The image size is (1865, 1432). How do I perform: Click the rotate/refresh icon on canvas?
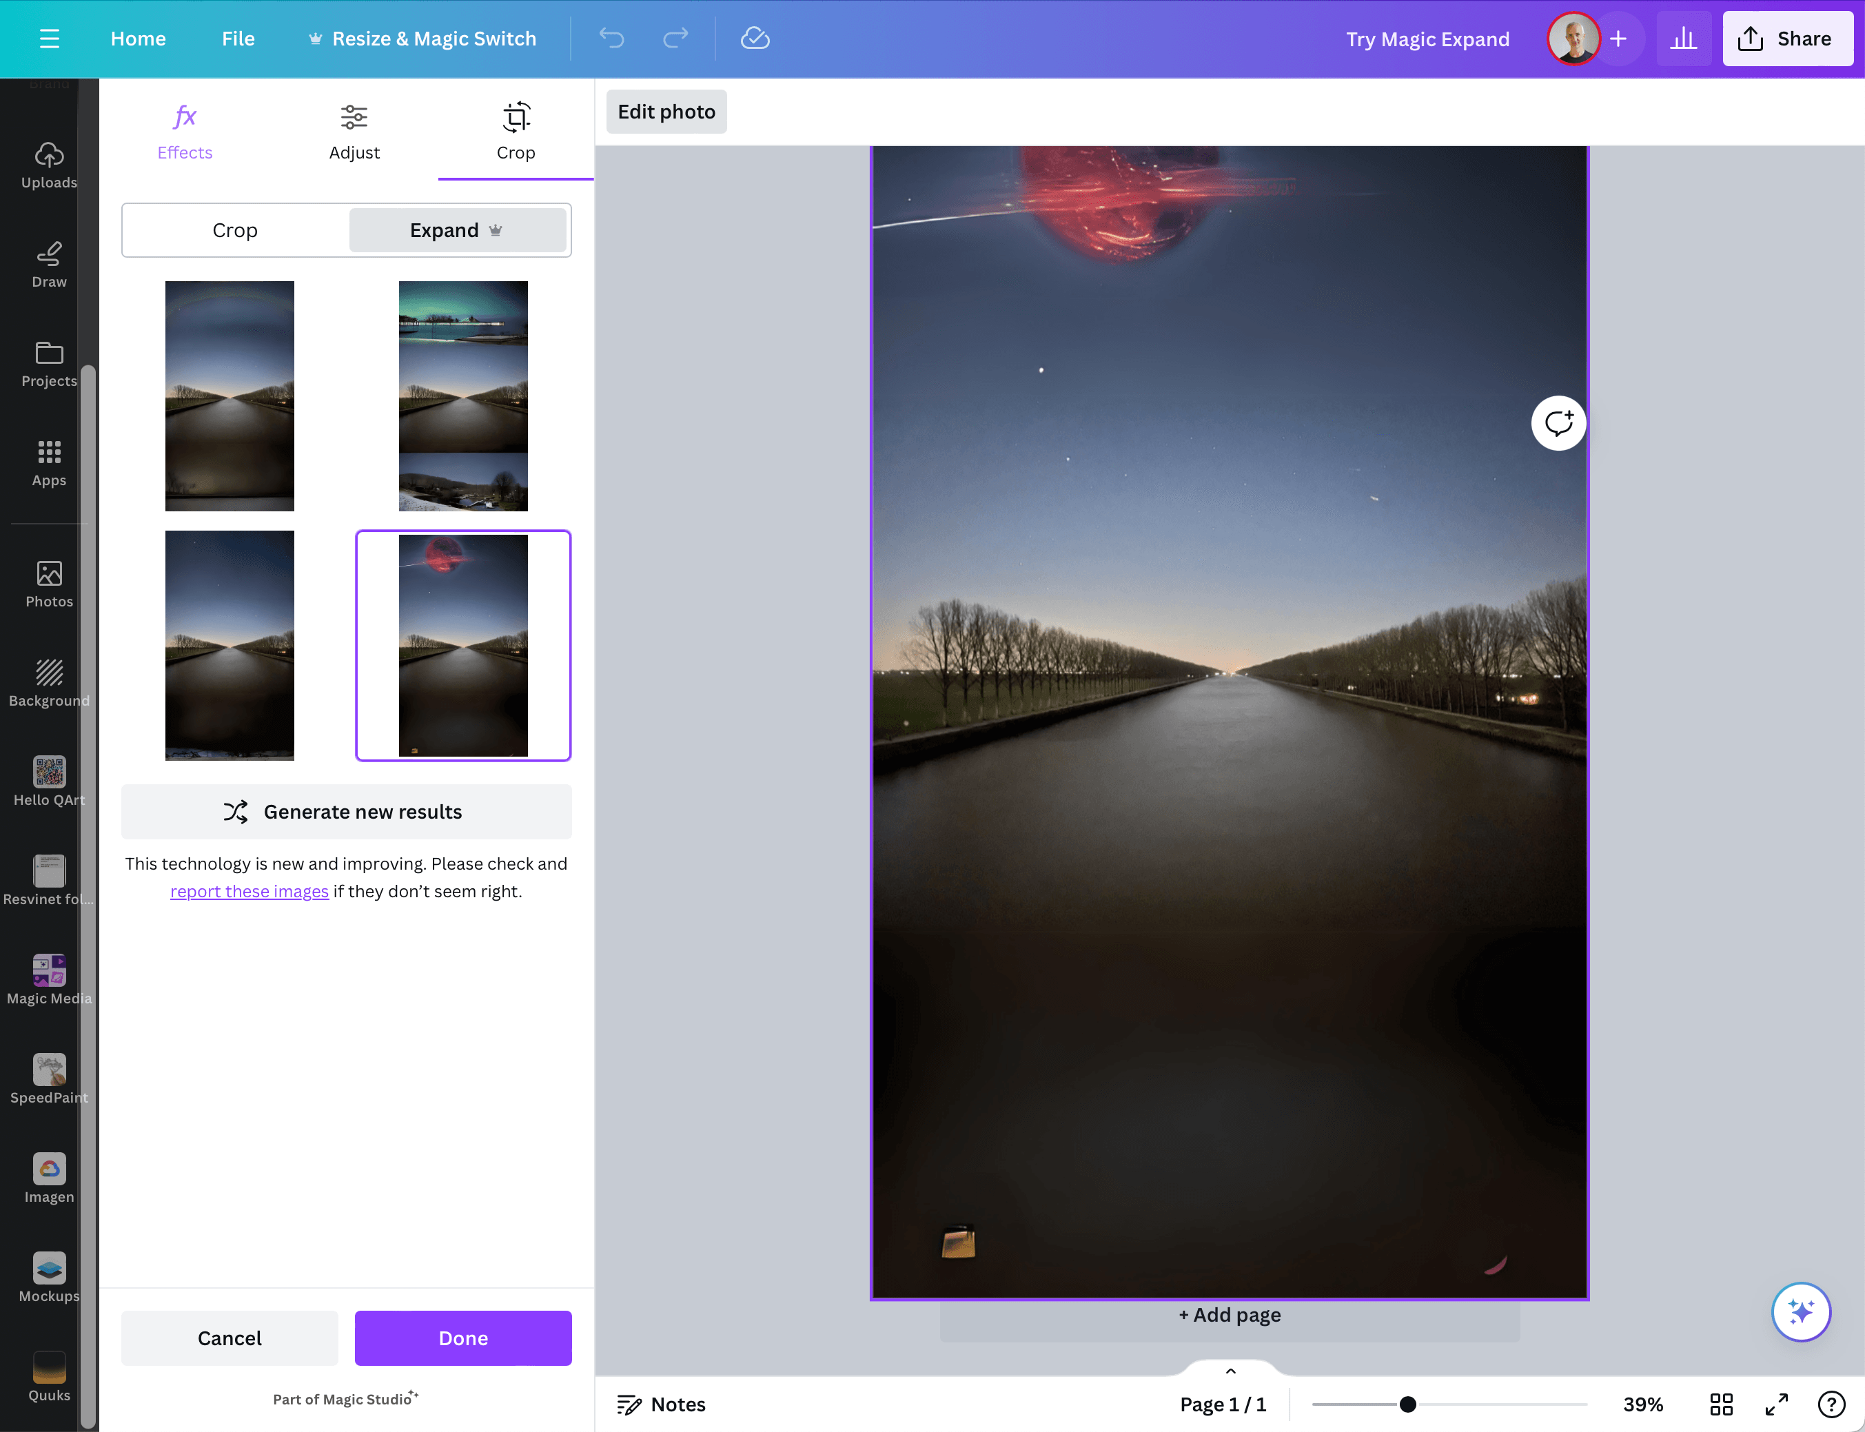1558,421
